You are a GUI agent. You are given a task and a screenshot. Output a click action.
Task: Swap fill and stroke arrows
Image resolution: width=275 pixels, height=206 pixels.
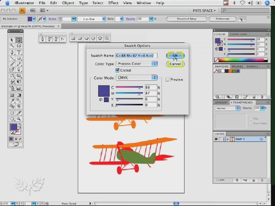(x=20, y=125)
